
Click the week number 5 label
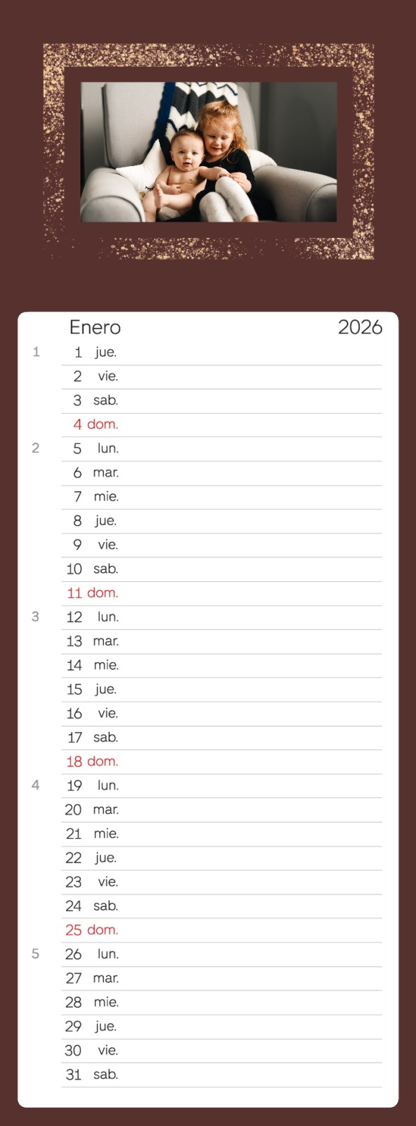click(36, 954)
